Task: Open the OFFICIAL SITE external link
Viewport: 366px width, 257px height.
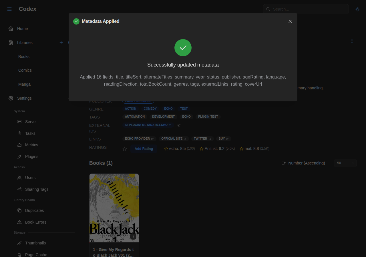Action: click(173, 138)
